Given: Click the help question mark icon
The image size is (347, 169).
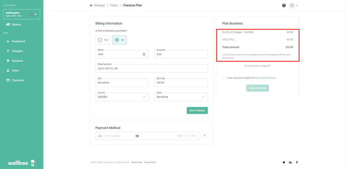Looking at the screenshot, I should [x=284, y=5].
